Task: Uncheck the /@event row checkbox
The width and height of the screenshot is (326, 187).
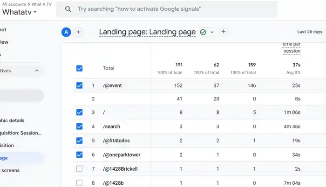Action: (x=80, y=86)
